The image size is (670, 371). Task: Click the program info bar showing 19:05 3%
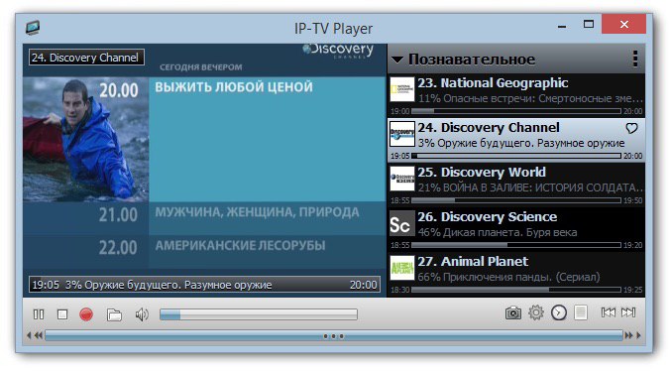(204, 285)
